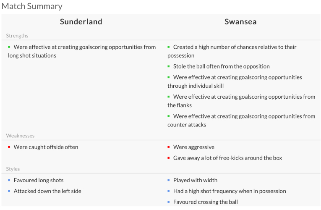This screenshot has width=321, height=210.
Task: Select the Sunderland column heading
Action: click(x=81, y=22)
